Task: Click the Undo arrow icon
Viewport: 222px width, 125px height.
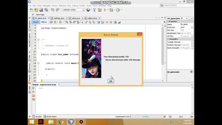Action: 53,10
